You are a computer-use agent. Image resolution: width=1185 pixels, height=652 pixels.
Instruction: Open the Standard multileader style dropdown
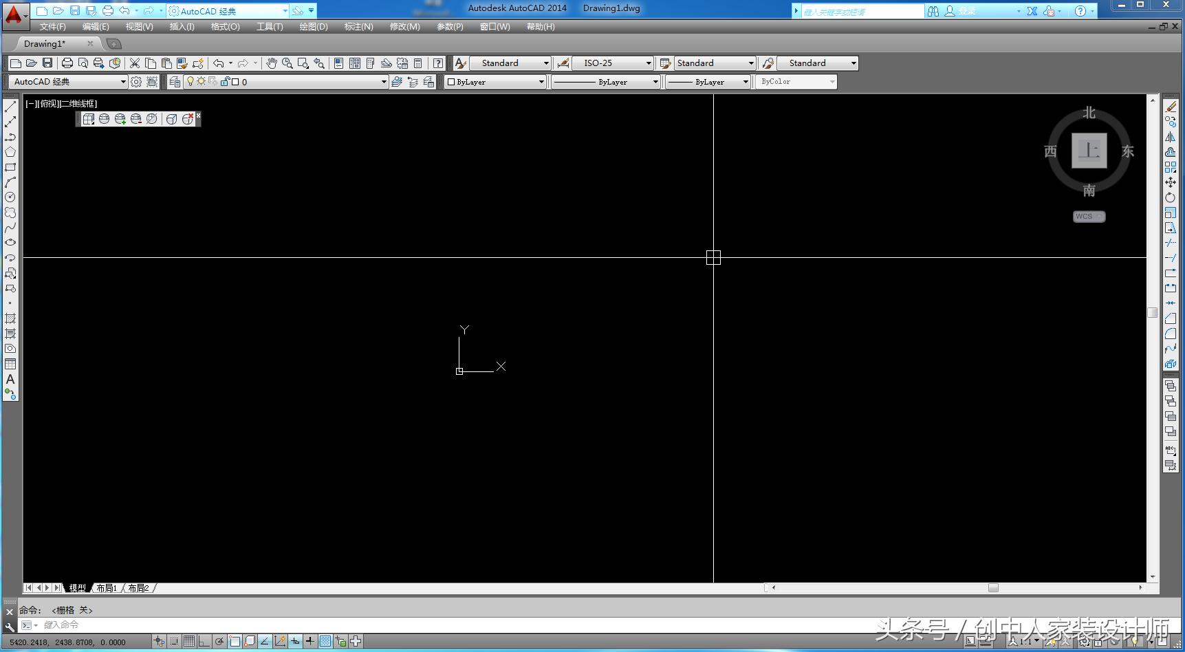coord(817,63)
